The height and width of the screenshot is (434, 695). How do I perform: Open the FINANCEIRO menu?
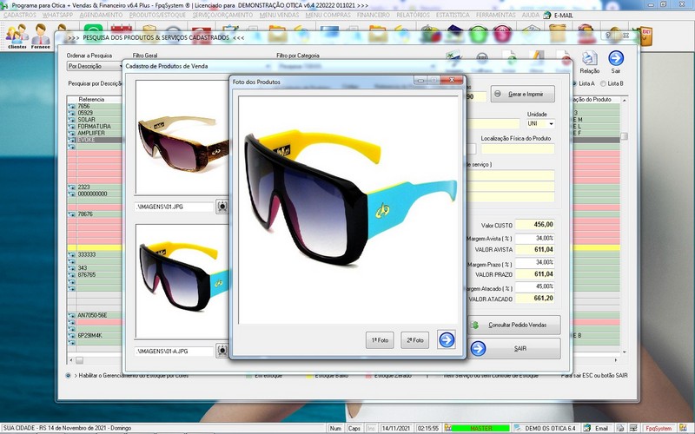[x=372, y=16]
